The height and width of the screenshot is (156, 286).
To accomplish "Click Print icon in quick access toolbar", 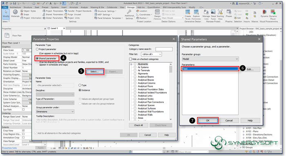I will pos(34,3).
